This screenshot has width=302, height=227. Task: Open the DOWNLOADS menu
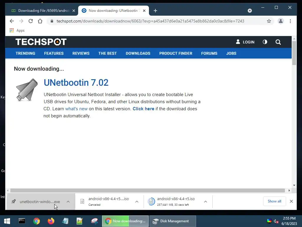pyautogui.click(x=138, y=53)
